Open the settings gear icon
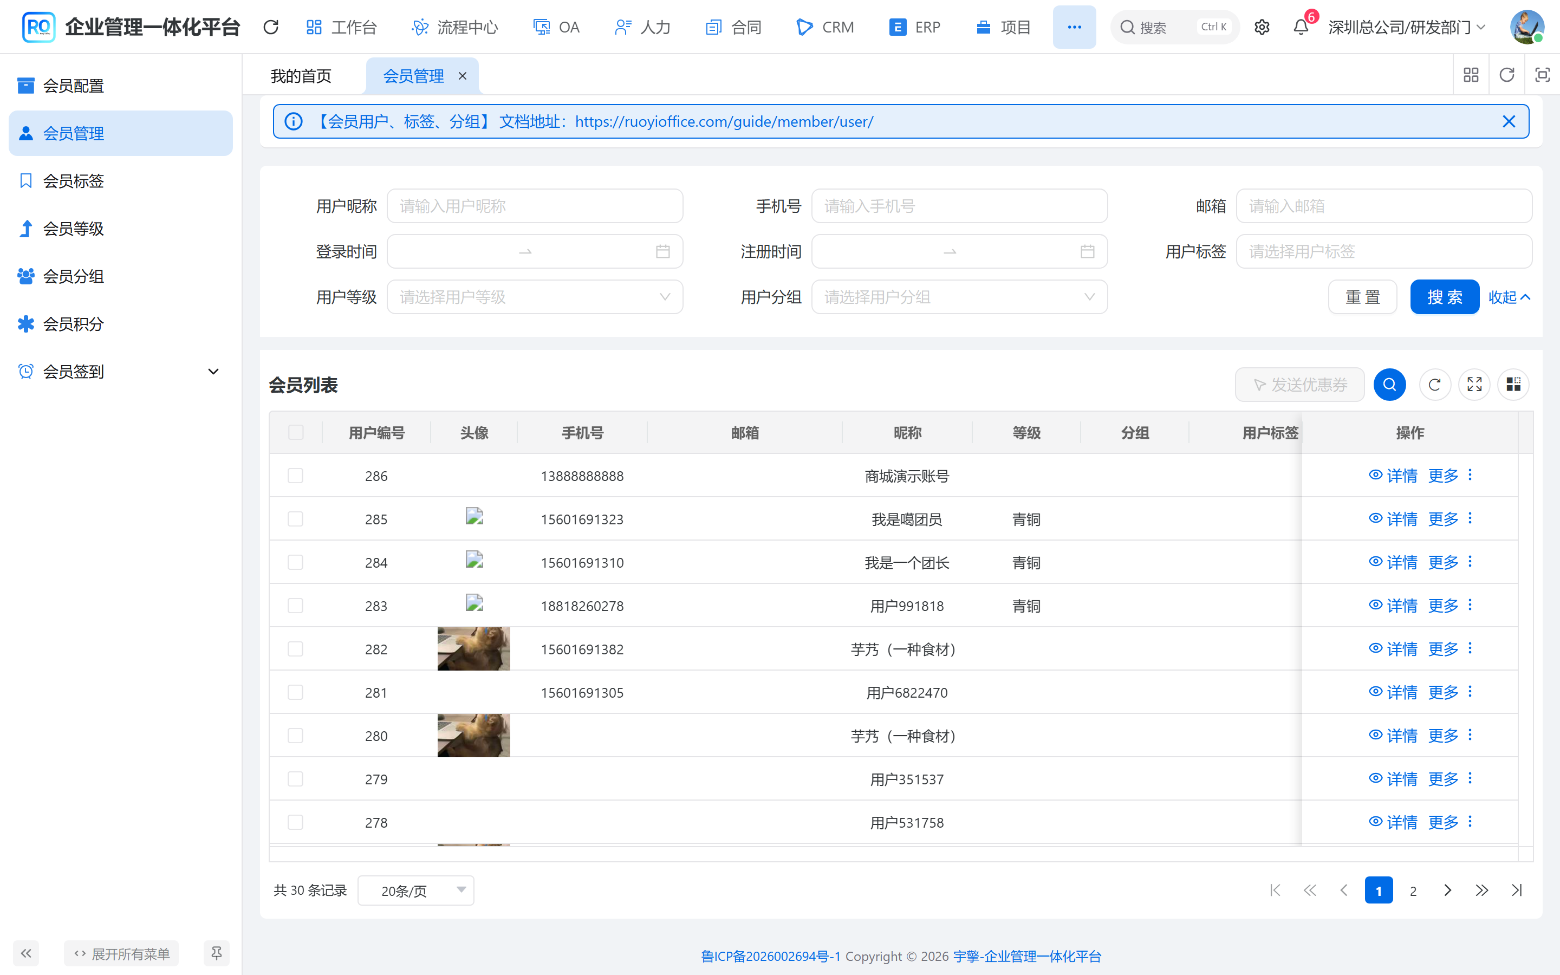This screenshot has width=1560, height=975. (x=1262, y=27)
